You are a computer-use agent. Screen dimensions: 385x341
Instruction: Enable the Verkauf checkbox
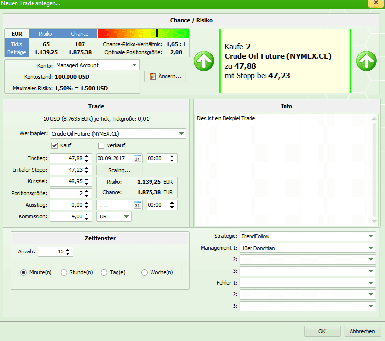(x=101, y=145)
